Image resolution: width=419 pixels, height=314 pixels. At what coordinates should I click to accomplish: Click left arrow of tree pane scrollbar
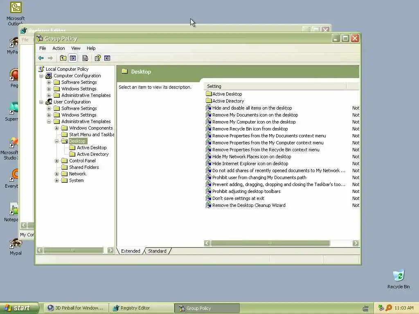pos(40,250)
